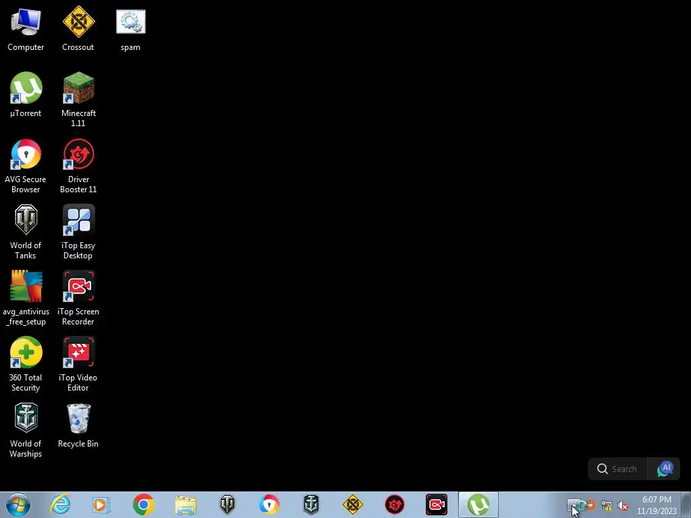Image resolution: width=691 pixels, height=518 pixels.
Task: Open World of Tanks taskbar button
Action: point(227,505)
